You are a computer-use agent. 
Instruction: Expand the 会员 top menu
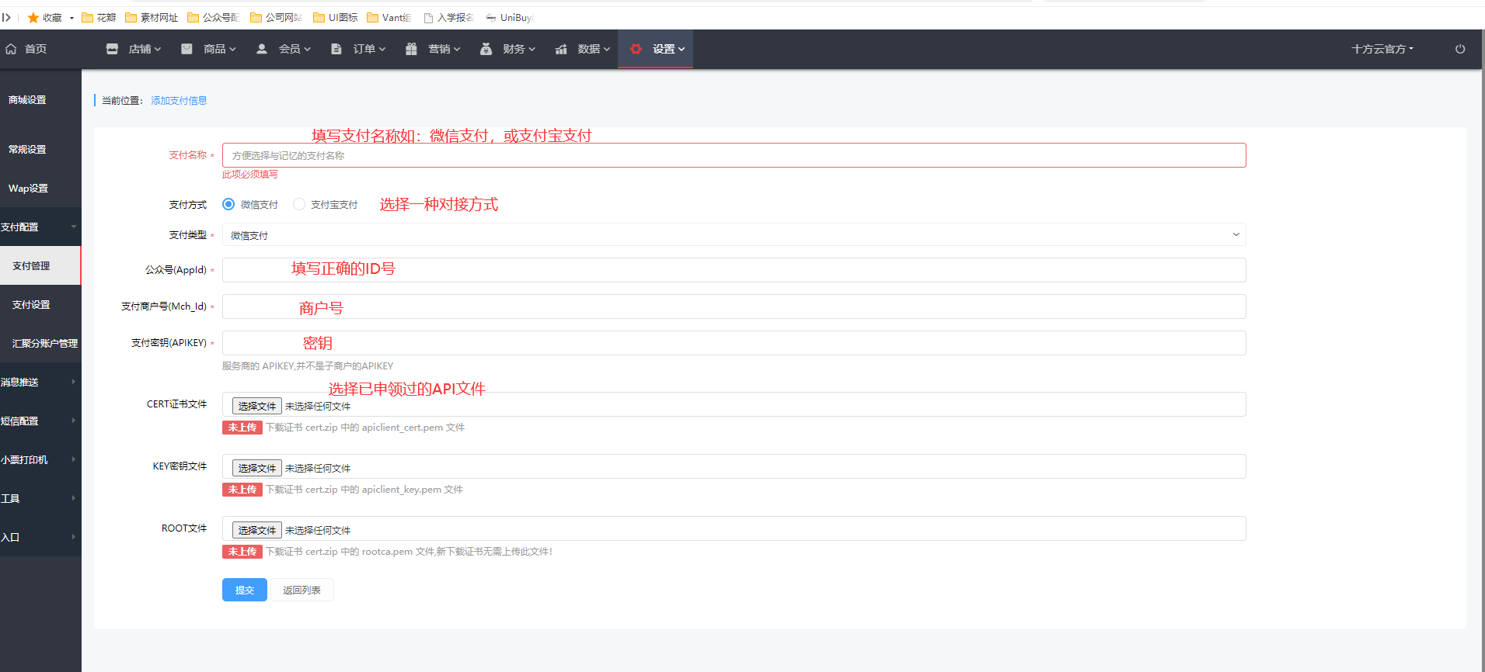(x=295, y=49)
